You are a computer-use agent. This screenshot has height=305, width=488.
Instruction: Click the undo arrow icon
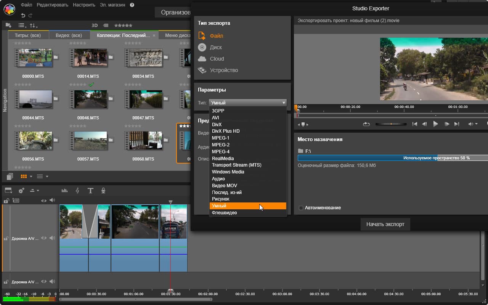click(x=23, y=15)
